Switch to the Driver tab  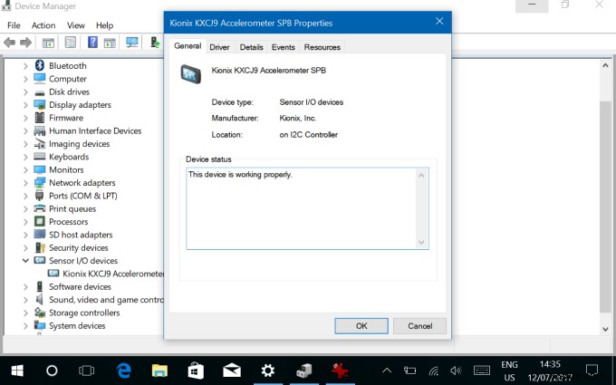(219, 47)
